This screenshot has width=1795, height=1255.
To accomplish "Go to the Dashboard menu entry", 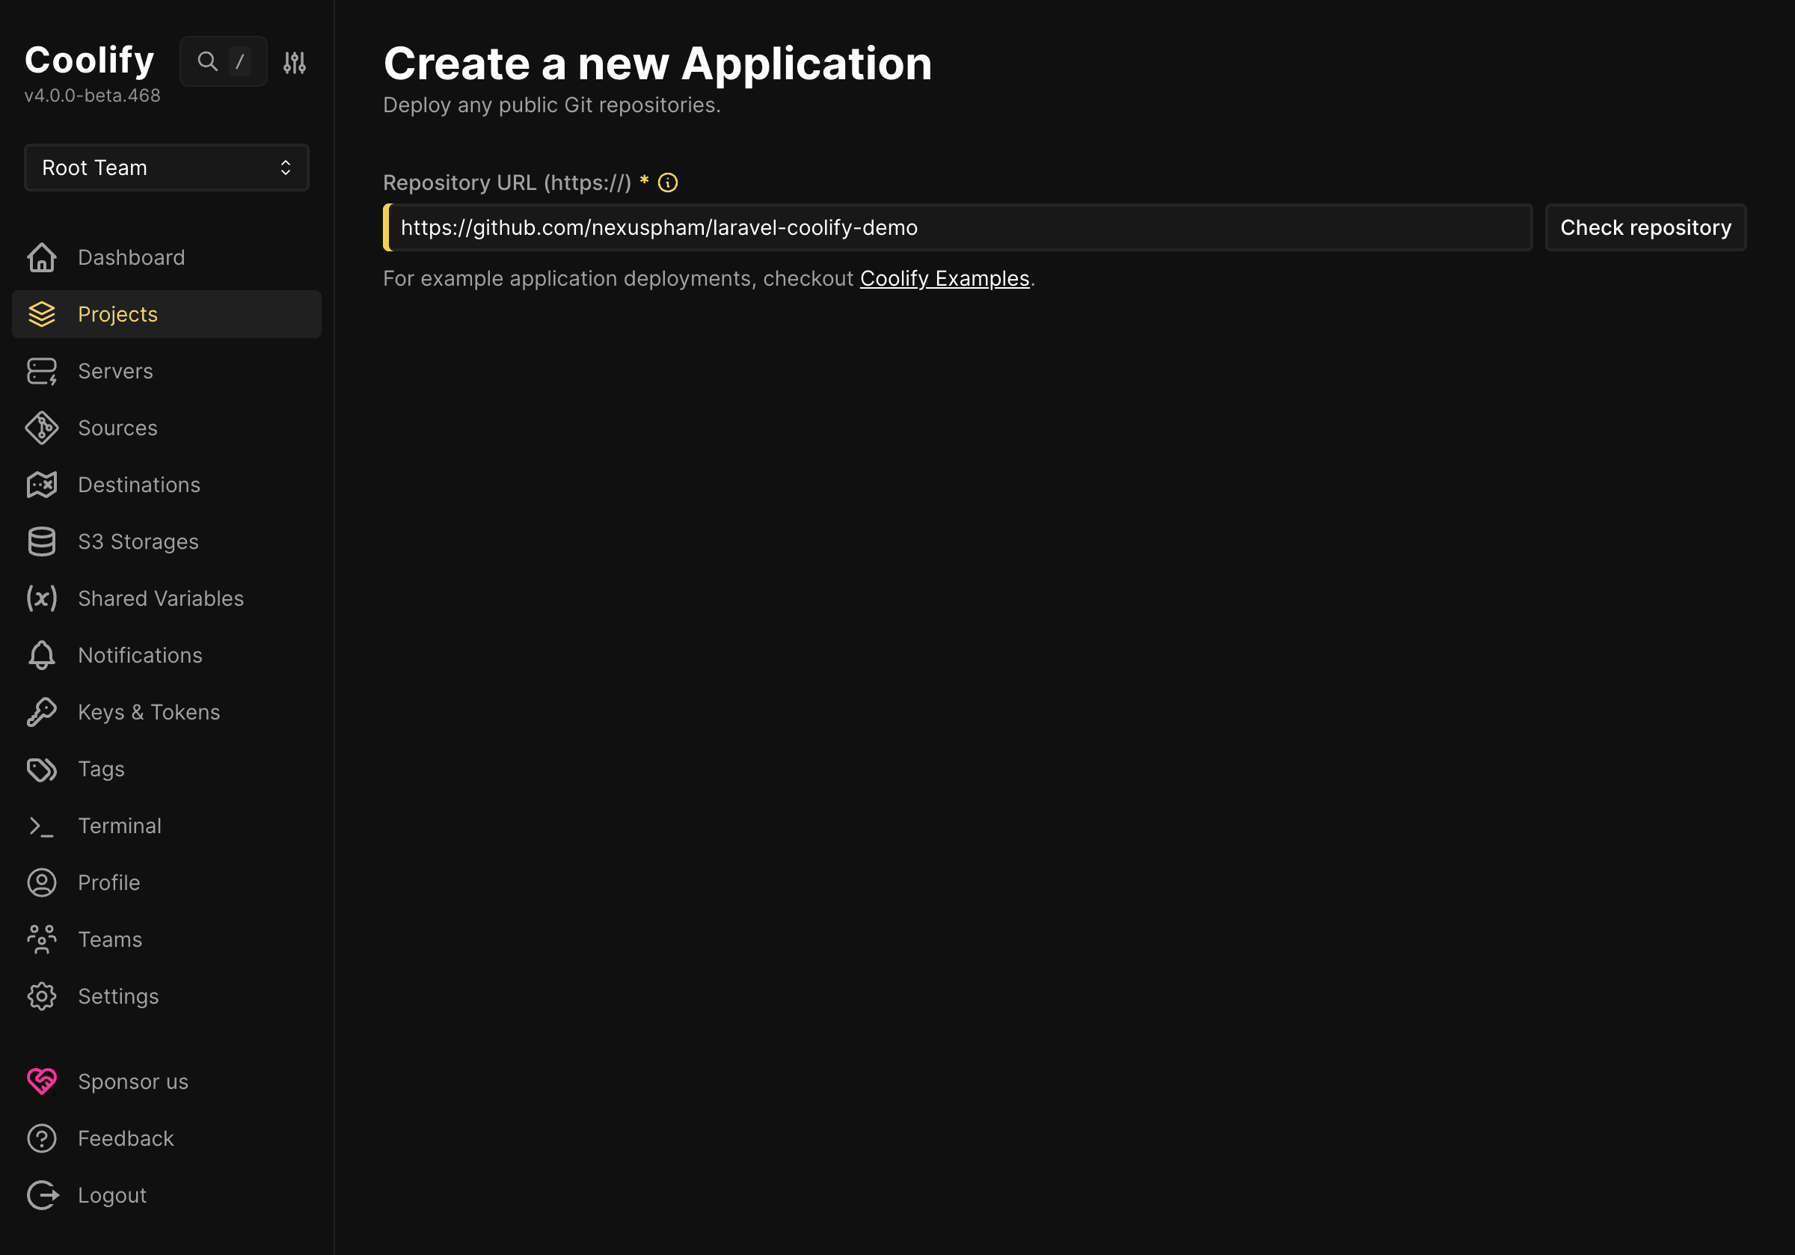I will pos(132,257).
